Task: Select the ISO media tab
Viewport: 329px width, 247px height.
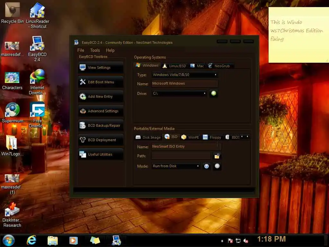Action: click(171, 137)
